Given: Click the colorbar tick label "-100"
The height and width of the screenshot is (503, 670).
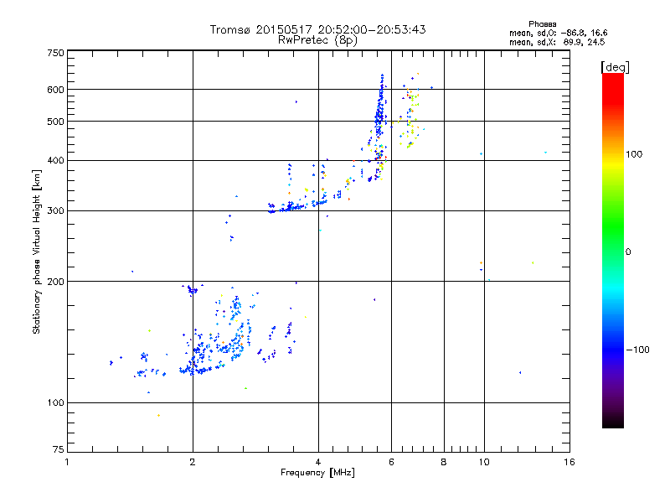Looking at the screenshot, I should coord(637,350).
